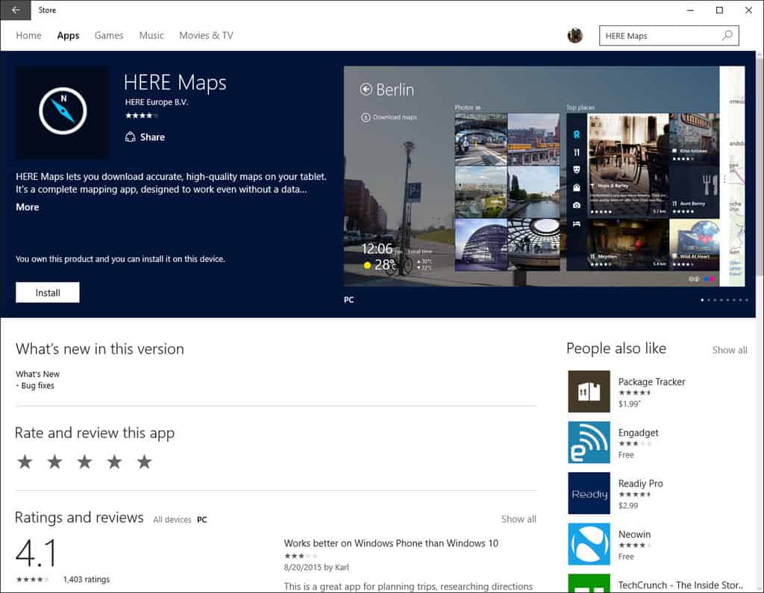Share the HERE Maps app
Viewport: 764px width, 593px height.
tap(145, 137)
